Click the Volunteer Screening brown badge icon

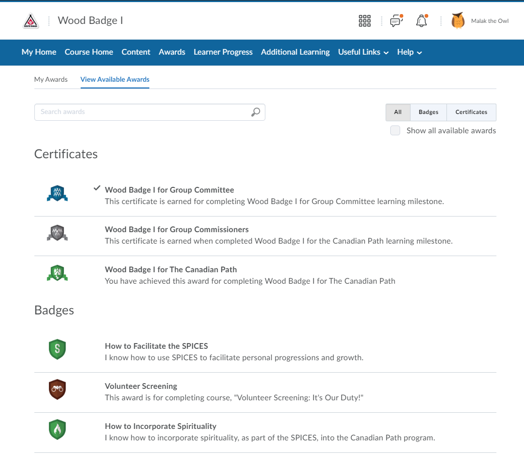click(57, 389)
